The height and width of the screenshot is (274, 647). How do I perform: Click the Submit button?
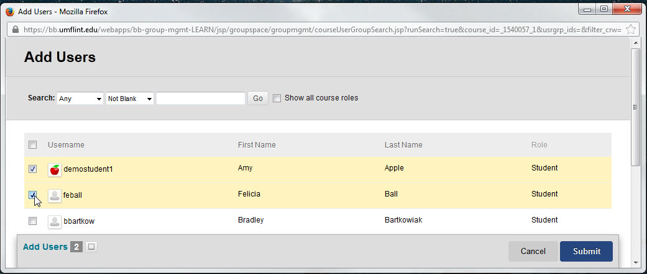(586, 251)
